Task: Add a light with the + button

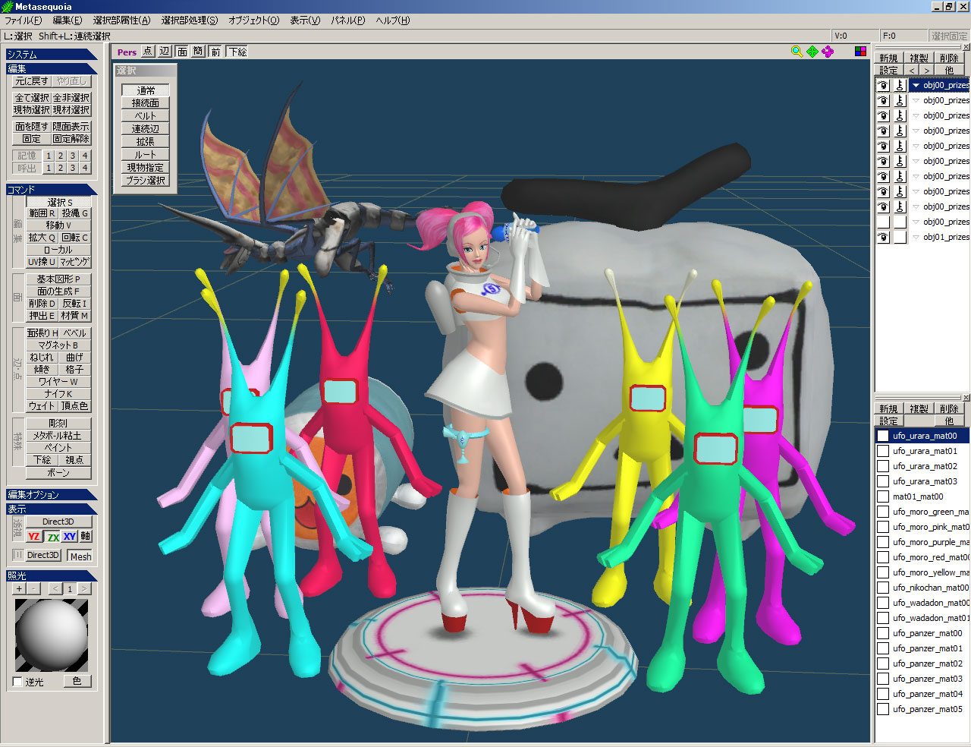Action: click(19, 588)
